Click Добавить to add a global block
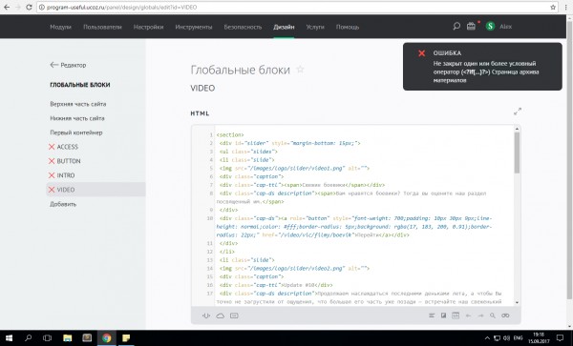The width and height of the screenshot is (573, 346). click(63, 204)
